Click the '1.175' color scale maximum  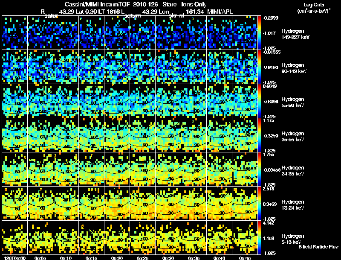(269, 120)
